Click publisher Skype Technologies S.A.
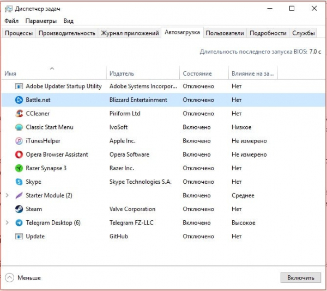Screen dimensions: 327x291 (141, 182)
